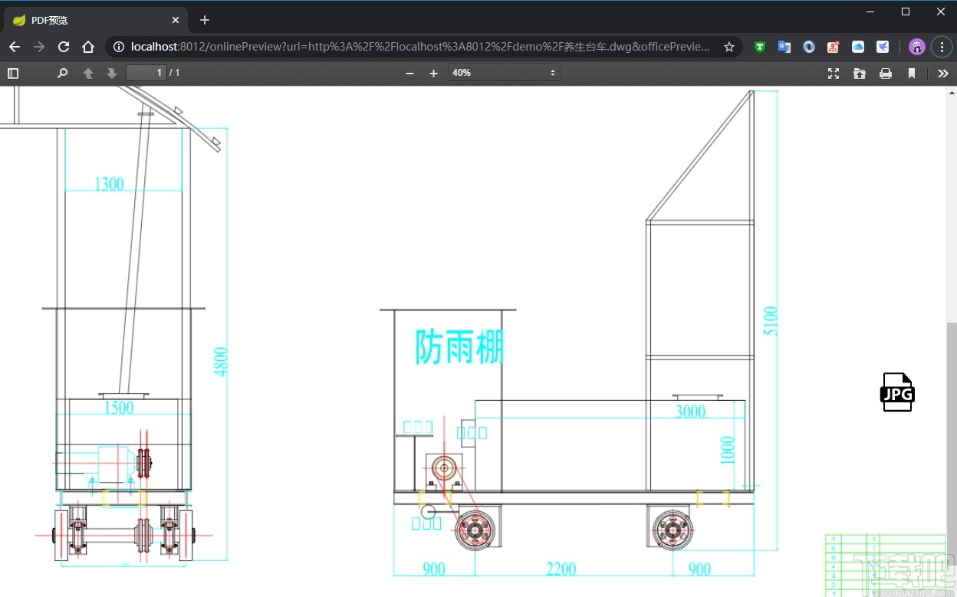Toggle the sidebar panel in the PDF viewer
Image resolution: width=957 pixels, height=597 pixels.
point(13,73)
